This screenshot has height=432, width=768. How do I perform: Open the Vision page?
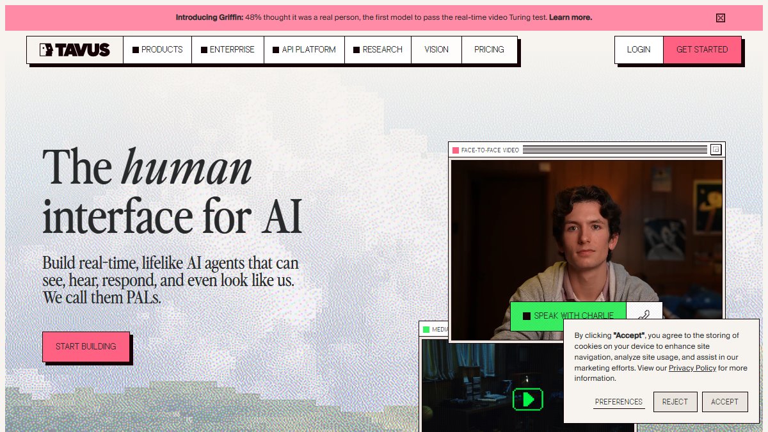point(436,49)
